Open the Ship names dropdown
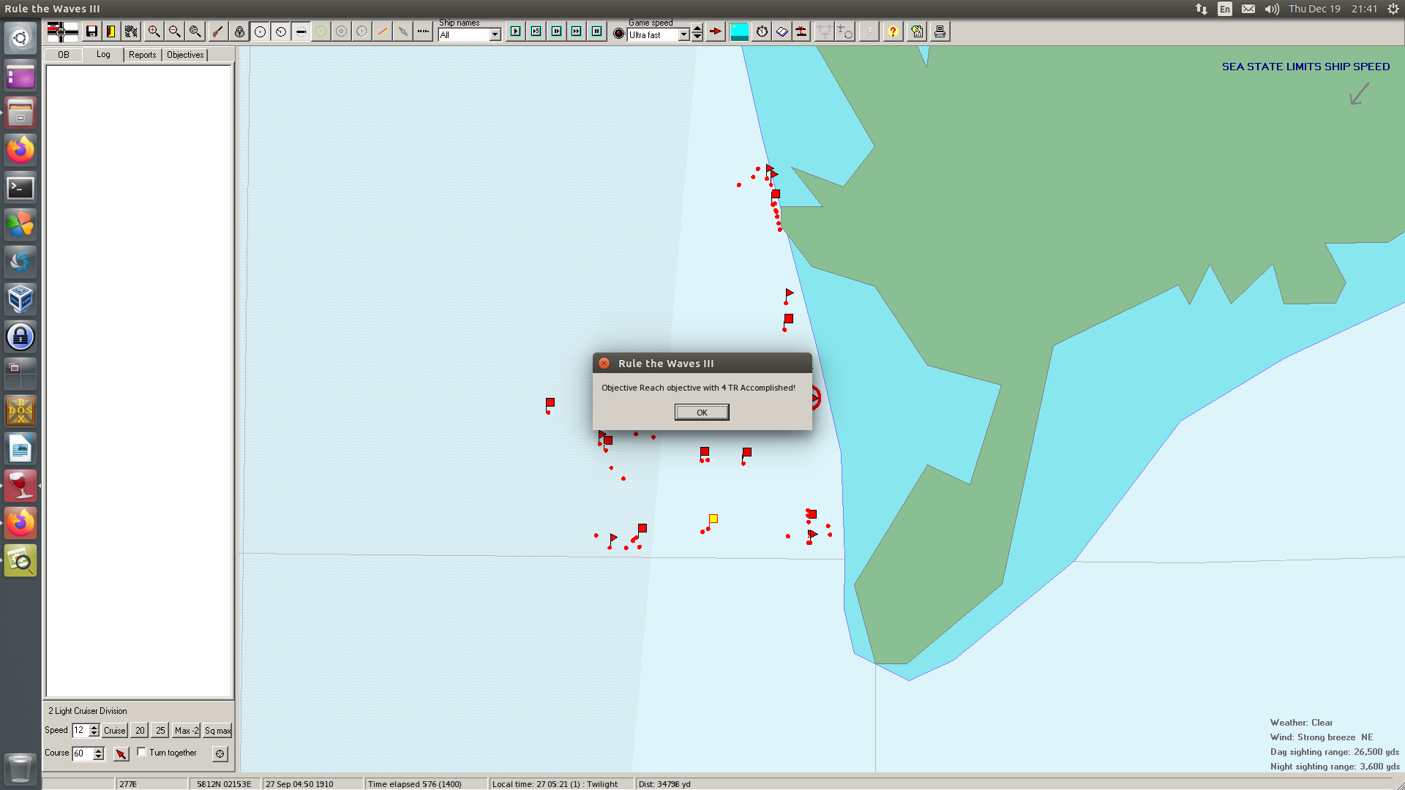 (x=495, y=34)
